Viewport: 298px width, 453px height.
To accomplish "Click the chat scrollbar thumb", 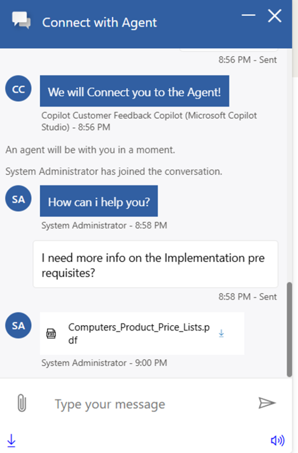I will 290,329.
